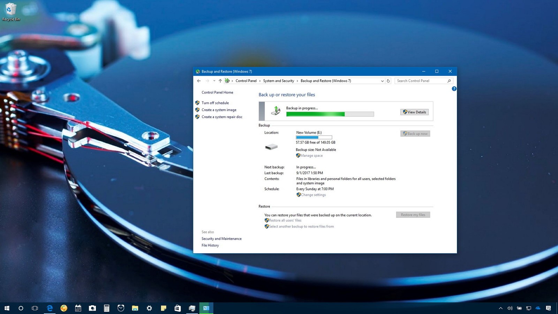Click the View Details button

414,112
